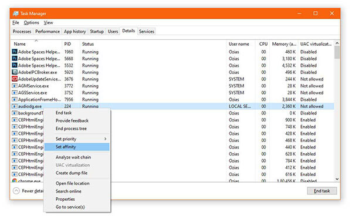
Task: Click the backgroundT process icon
Action: point(15,113)
